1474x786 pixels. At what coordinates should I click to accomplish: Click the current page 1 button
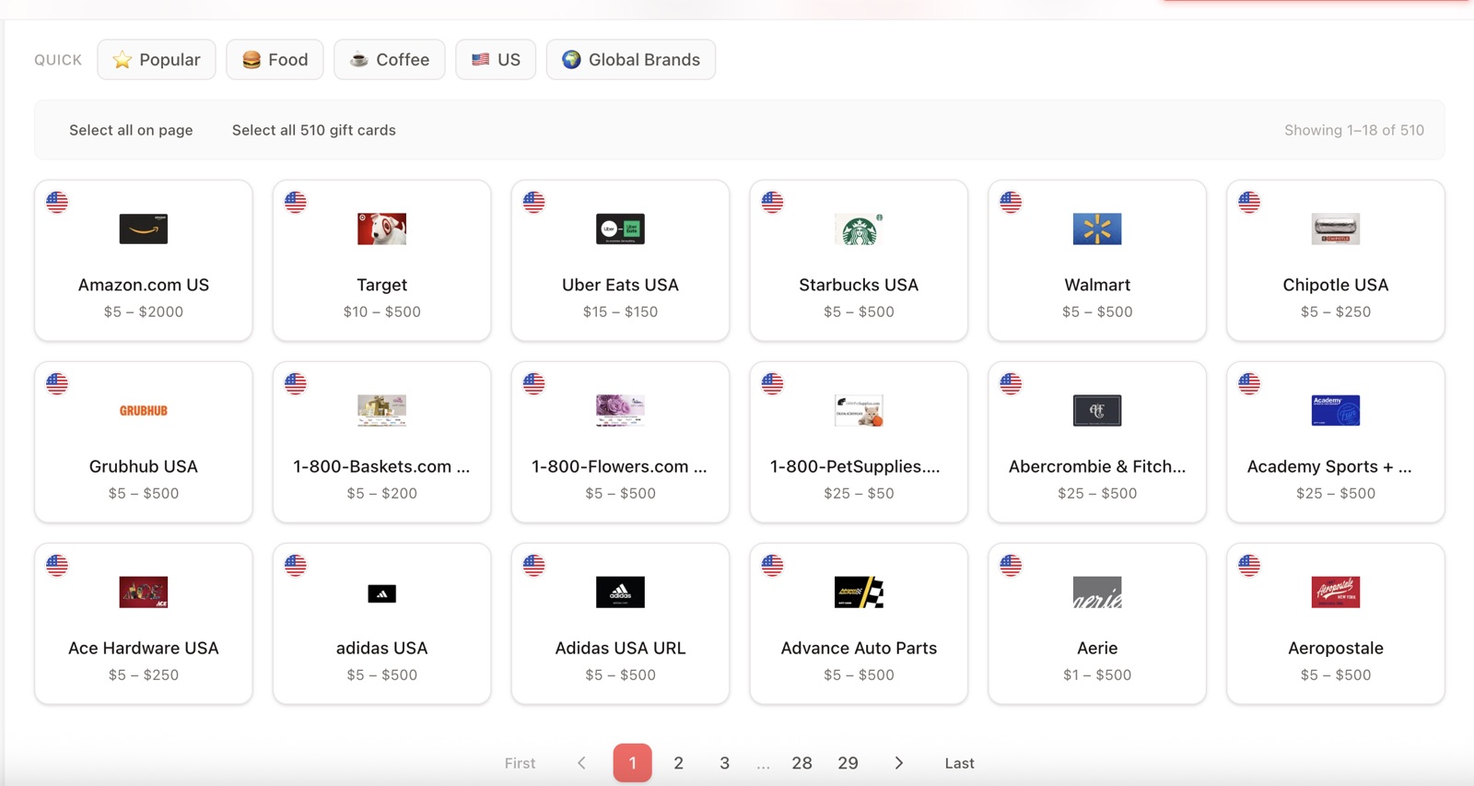point(633,763)
